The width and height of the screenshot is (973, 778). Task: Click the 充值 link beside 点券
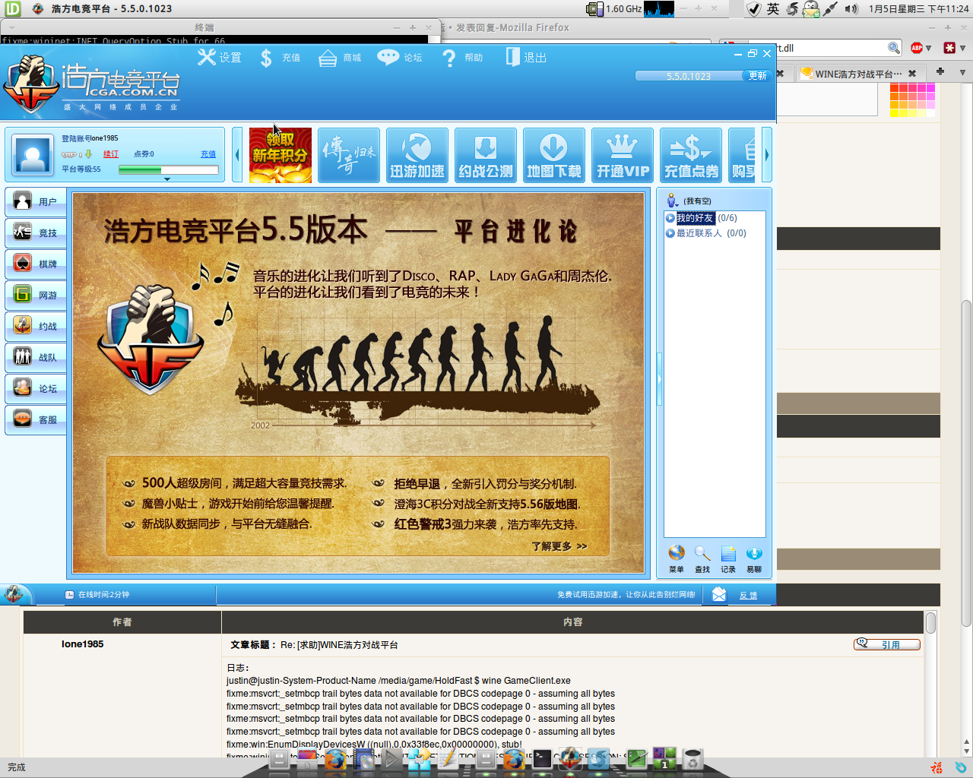[208, 154]
